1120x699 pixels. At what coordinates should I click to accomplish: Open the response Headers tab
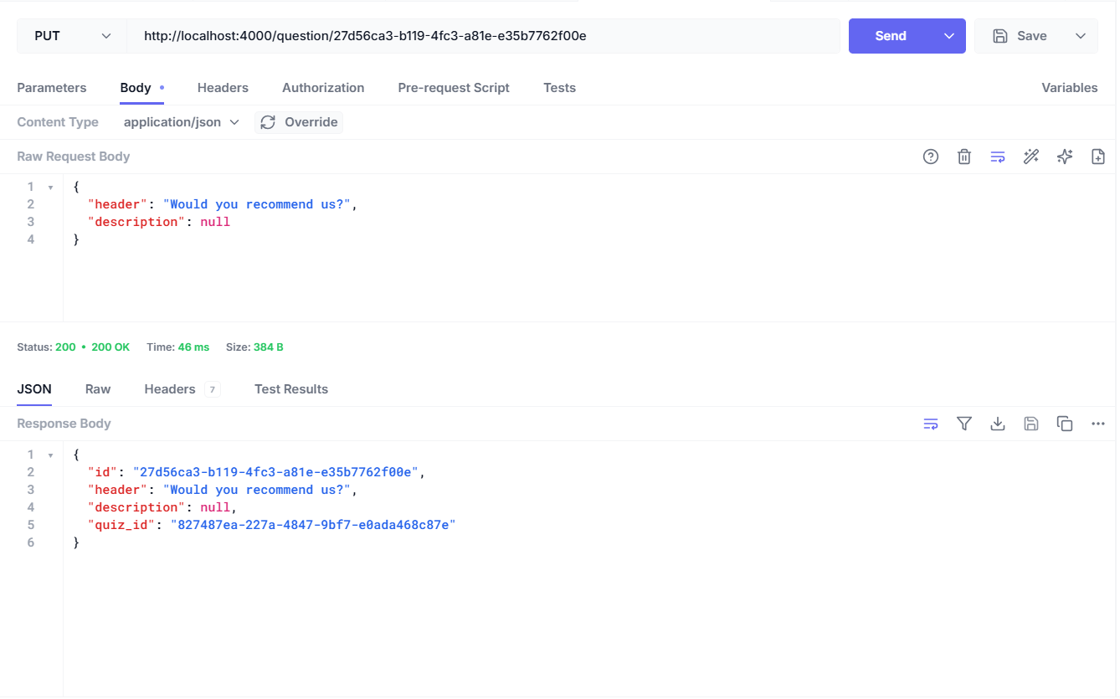pyautogui.click(x=170, y=389)
